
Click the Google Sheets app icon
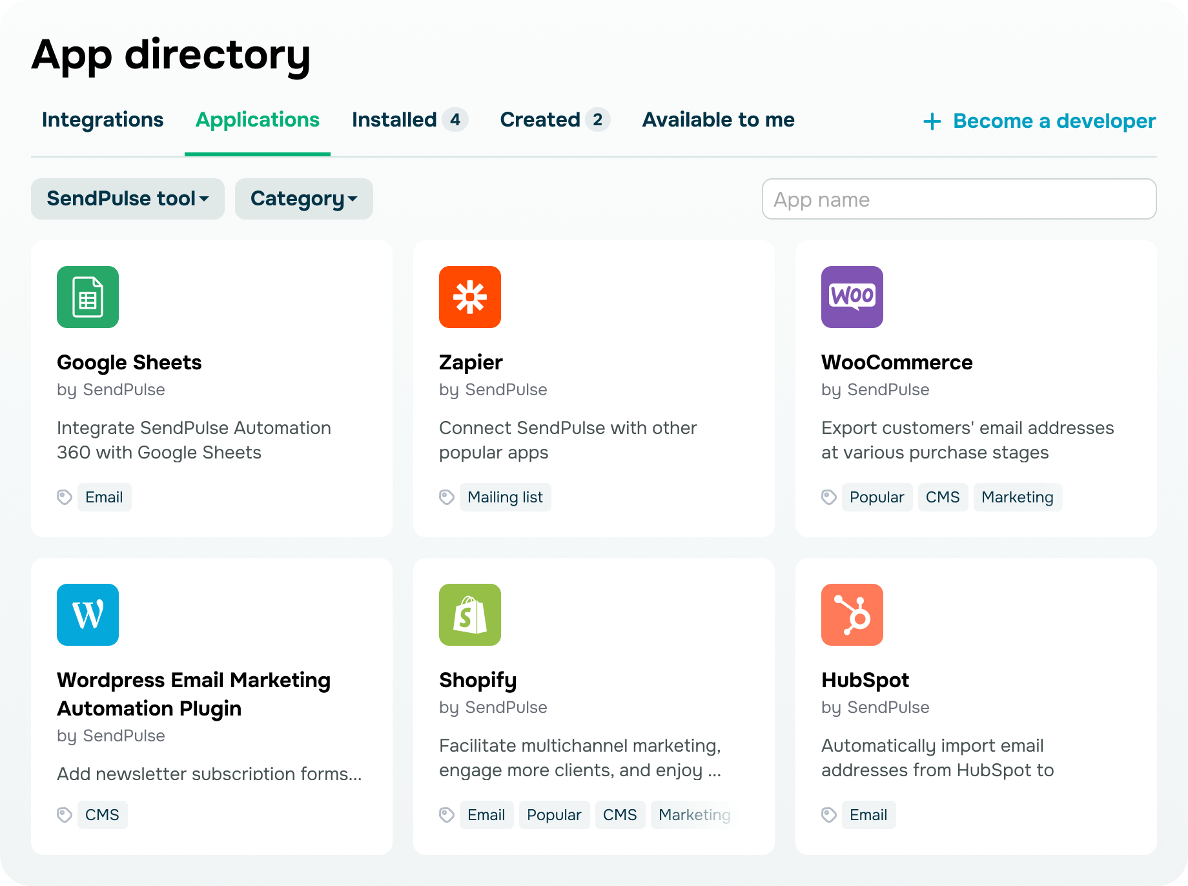(x=88, y=297)
